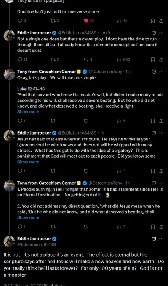The height and width of the screenshot is (286, 168).
Task: Expand Eddie's 'winks at your ignorance' reply
Action: (x=28, y=162)
